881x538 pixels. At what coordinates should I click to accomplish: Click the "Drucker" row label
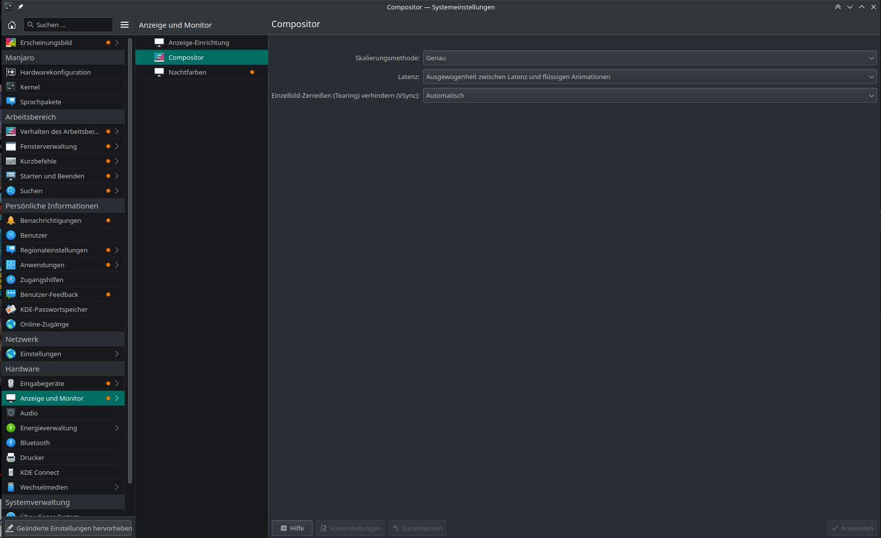(x=32, y=457)
